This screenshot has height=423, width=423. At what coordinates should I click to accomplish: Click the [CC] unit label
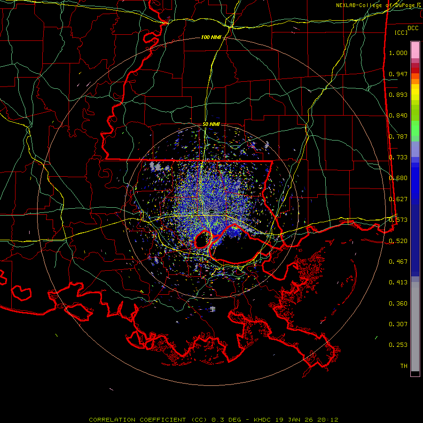(401, 32)
